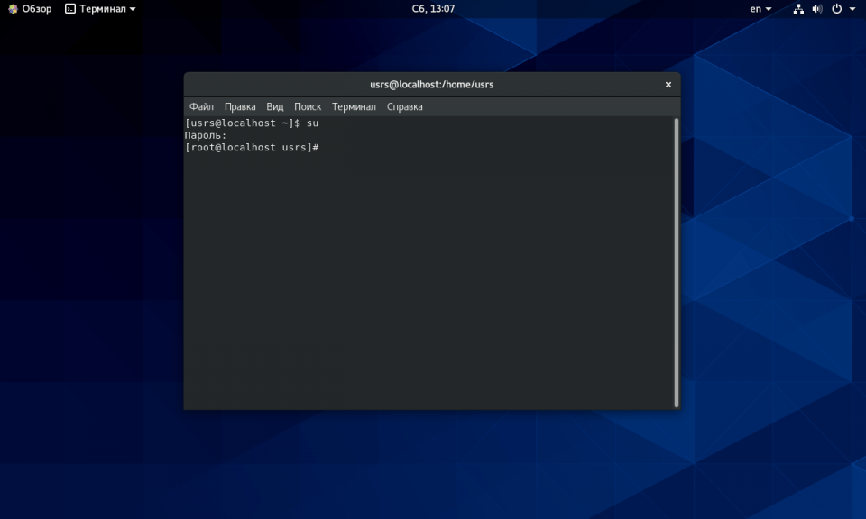Viewport: 866px width, 519px height.
Task: Click the volume speaker icon
Action: click(x=817, y=9)
